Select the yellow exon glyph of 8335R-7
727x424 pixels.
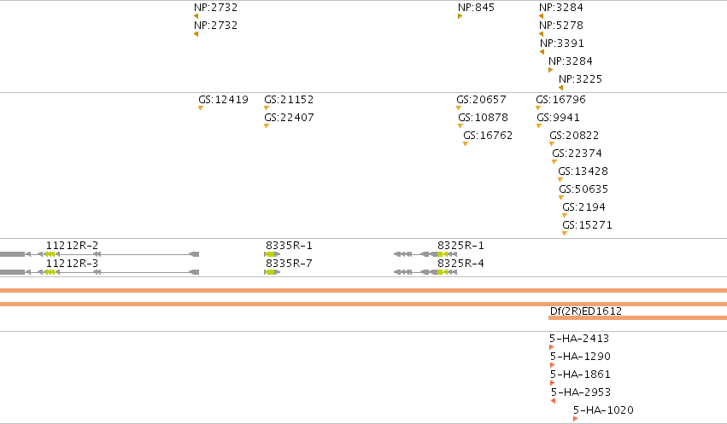(x=271, y=272)
